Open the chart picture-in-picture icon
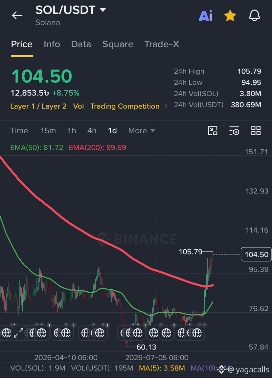The image size is (272, 378). [213, 131]
